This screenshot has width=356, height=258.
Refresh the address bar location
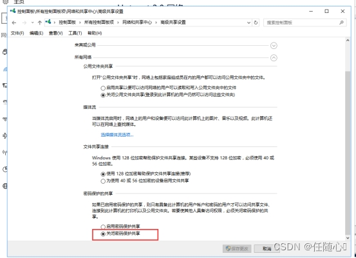[256, 23]
